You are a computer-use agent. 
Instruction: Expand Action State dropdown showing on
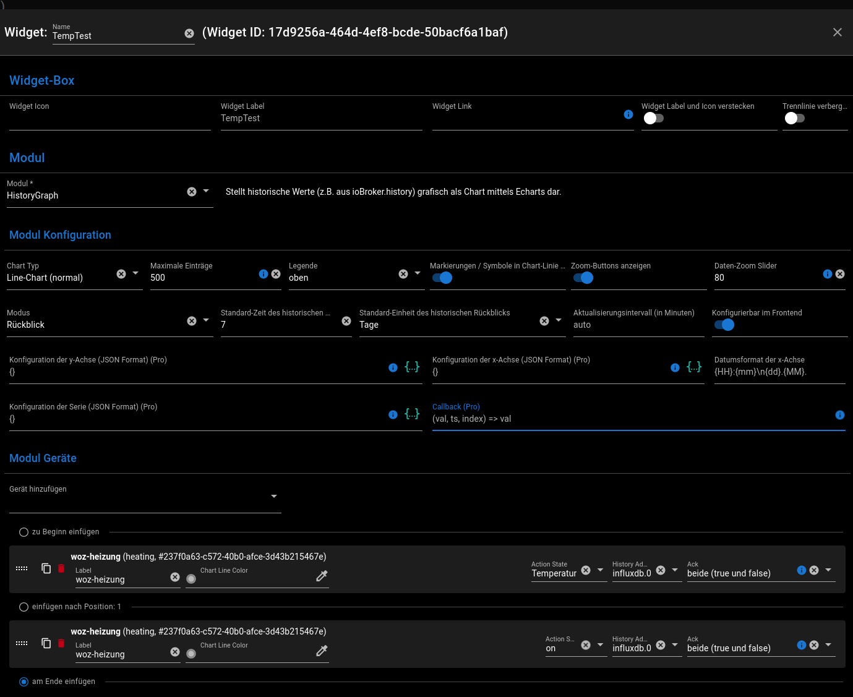(x=600, y=644)
